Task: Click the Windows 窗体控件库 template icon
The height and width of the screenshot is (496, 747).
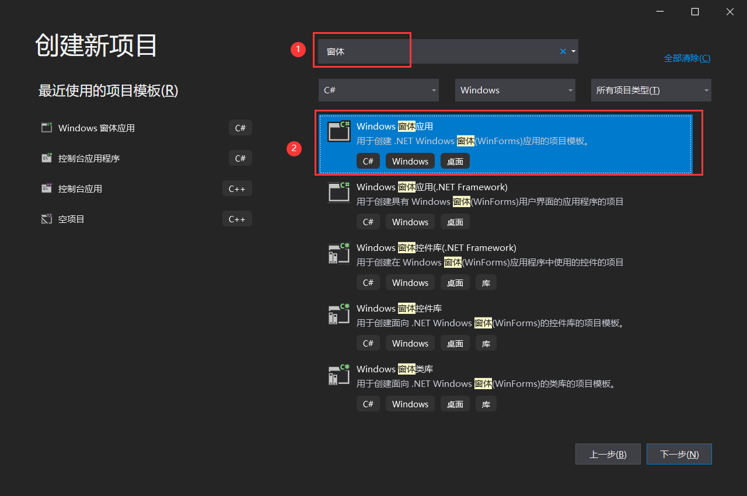Action: click(338, 314)
